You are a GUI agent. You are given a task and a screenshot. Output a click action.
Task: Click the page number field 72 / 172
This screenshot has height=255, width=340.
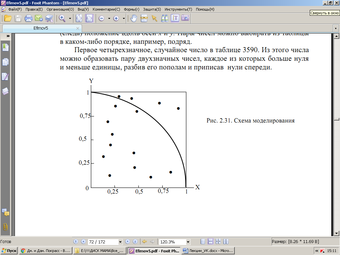tap(103, 242)
